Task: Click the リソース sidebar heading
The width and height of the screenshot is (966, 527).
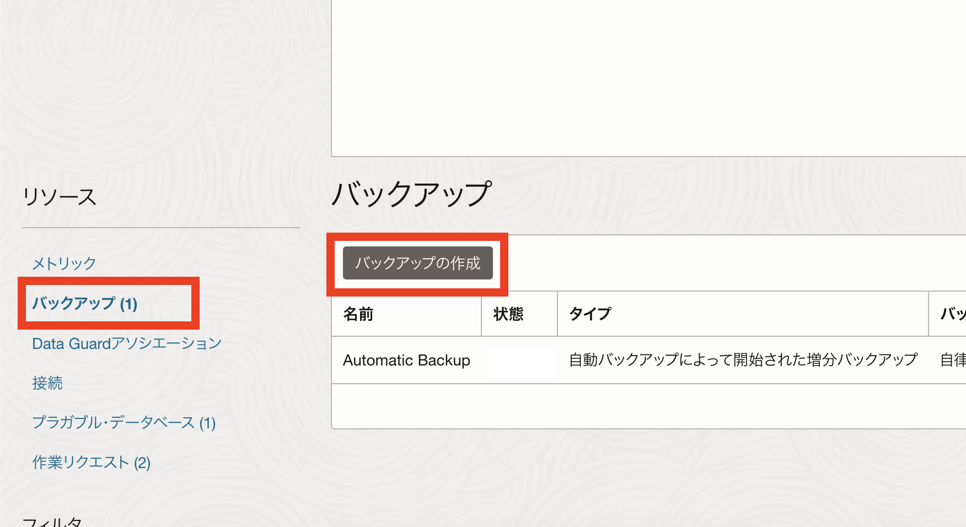Action: point(60,197)
